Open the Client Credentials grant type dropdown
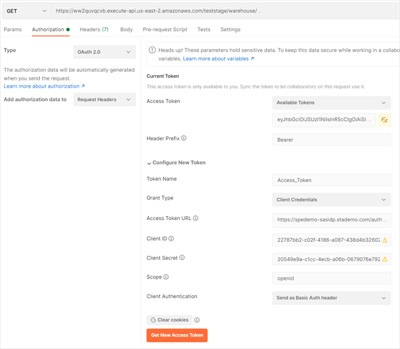400x349 pixels. [331, 199]
